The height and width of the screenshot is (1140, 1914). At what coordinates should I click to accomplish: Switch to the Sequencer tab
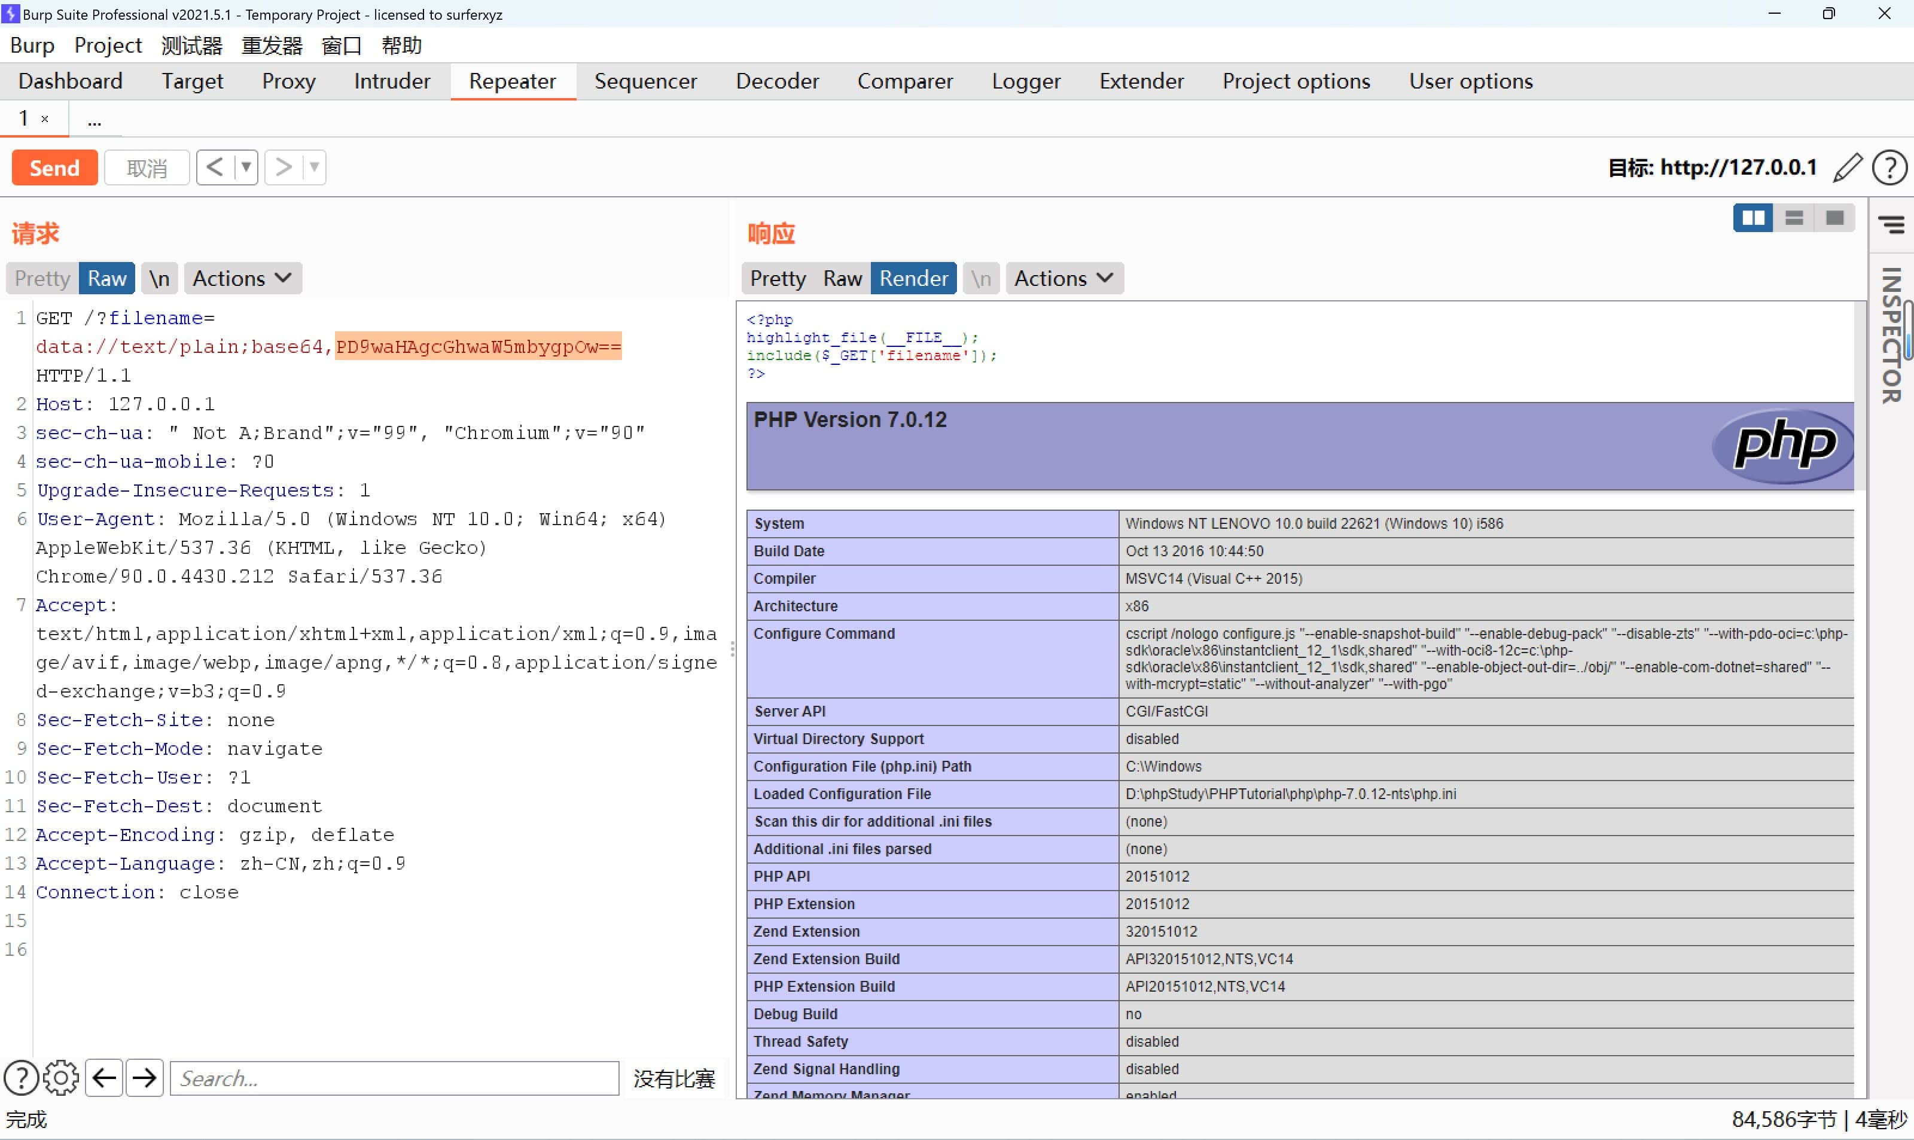645,81
